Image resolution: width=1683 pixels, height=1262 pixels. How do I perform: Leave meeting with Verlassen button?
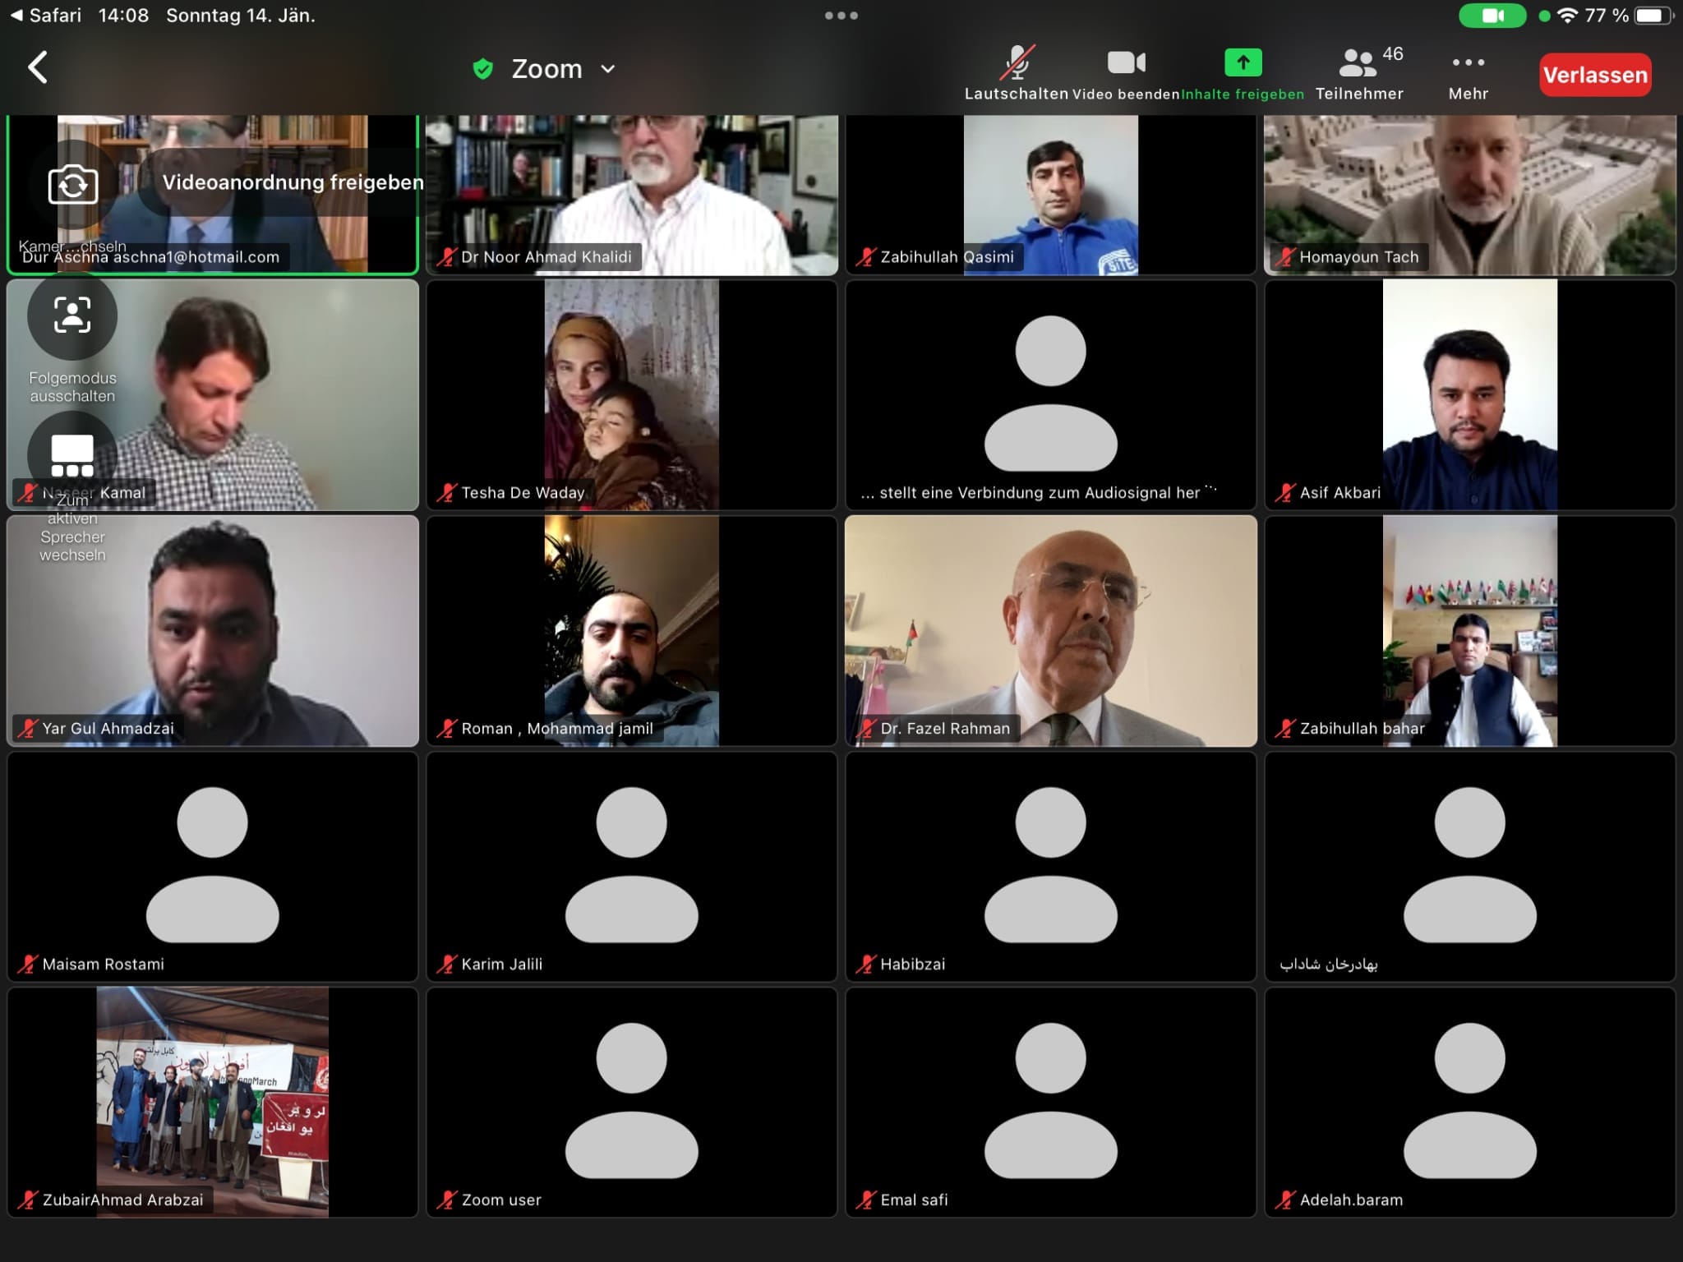click(1595, 75)
